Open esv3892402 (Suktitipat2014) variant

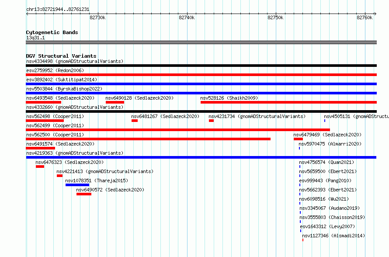pyautogui.click(x=62, y=80)
